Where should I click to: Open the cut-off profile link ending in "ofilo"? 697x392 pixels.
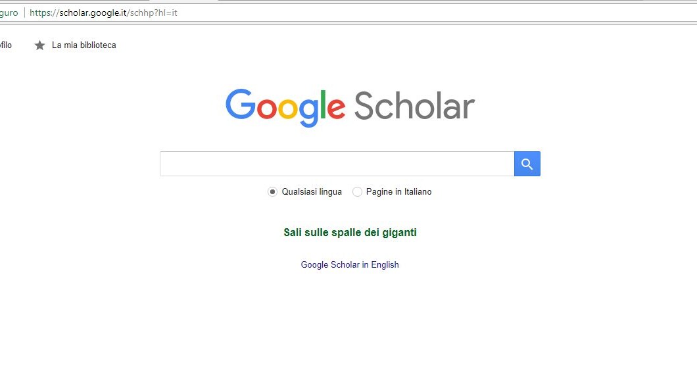5,45
